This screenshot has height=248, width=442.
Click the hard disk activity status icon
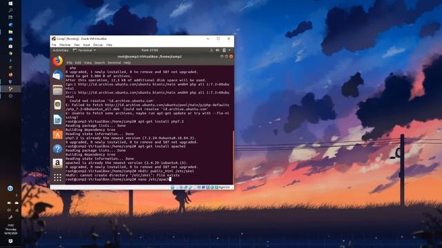click(173, 187)
